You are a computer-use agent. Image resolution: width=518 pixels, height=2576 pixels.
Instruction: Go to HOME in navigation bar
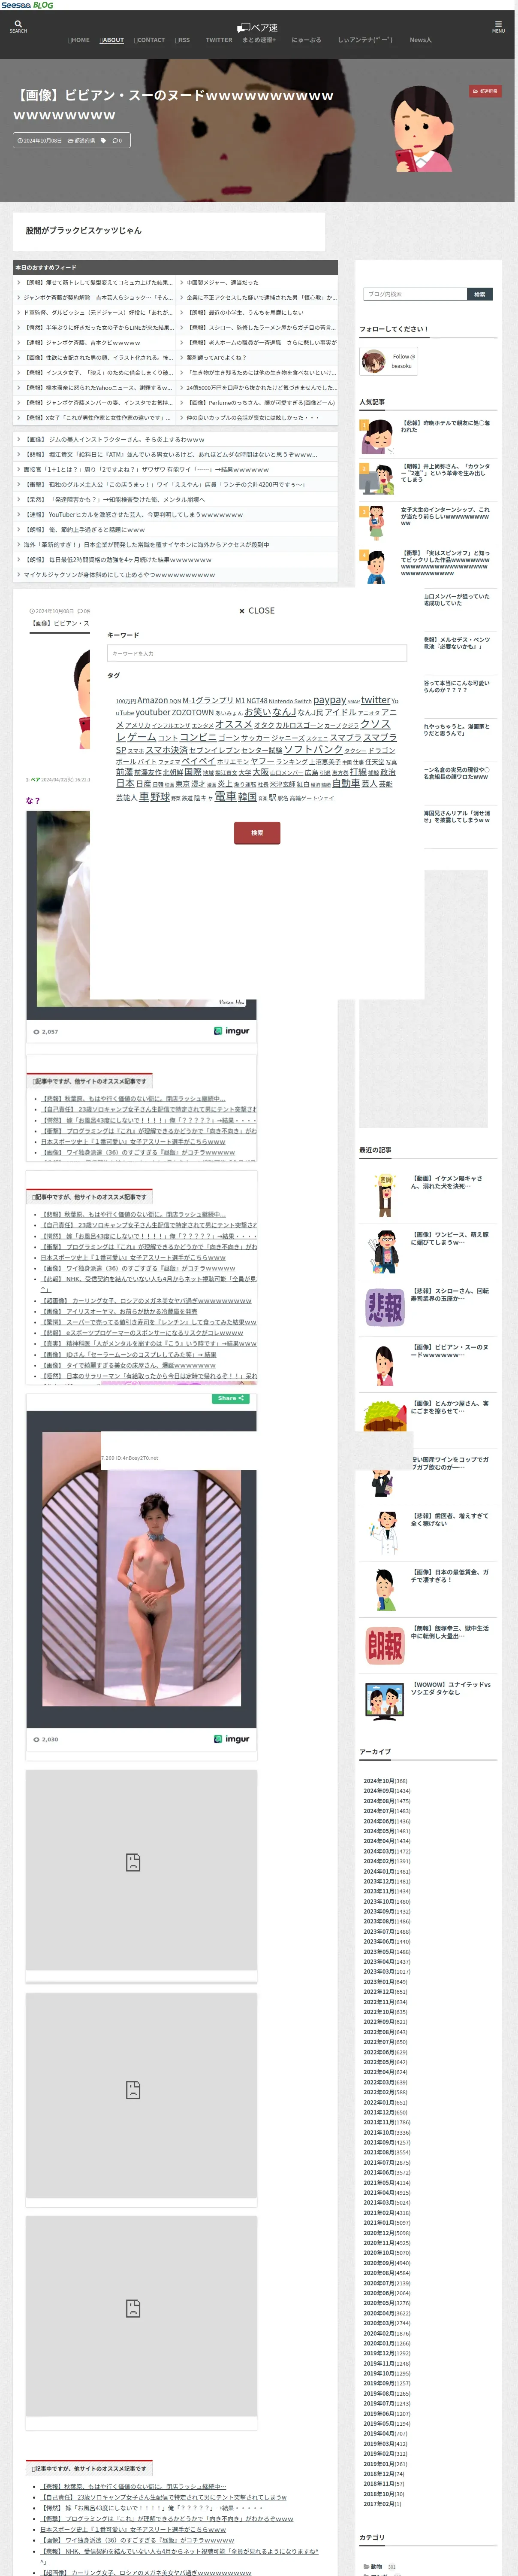(x=79, y=40)
